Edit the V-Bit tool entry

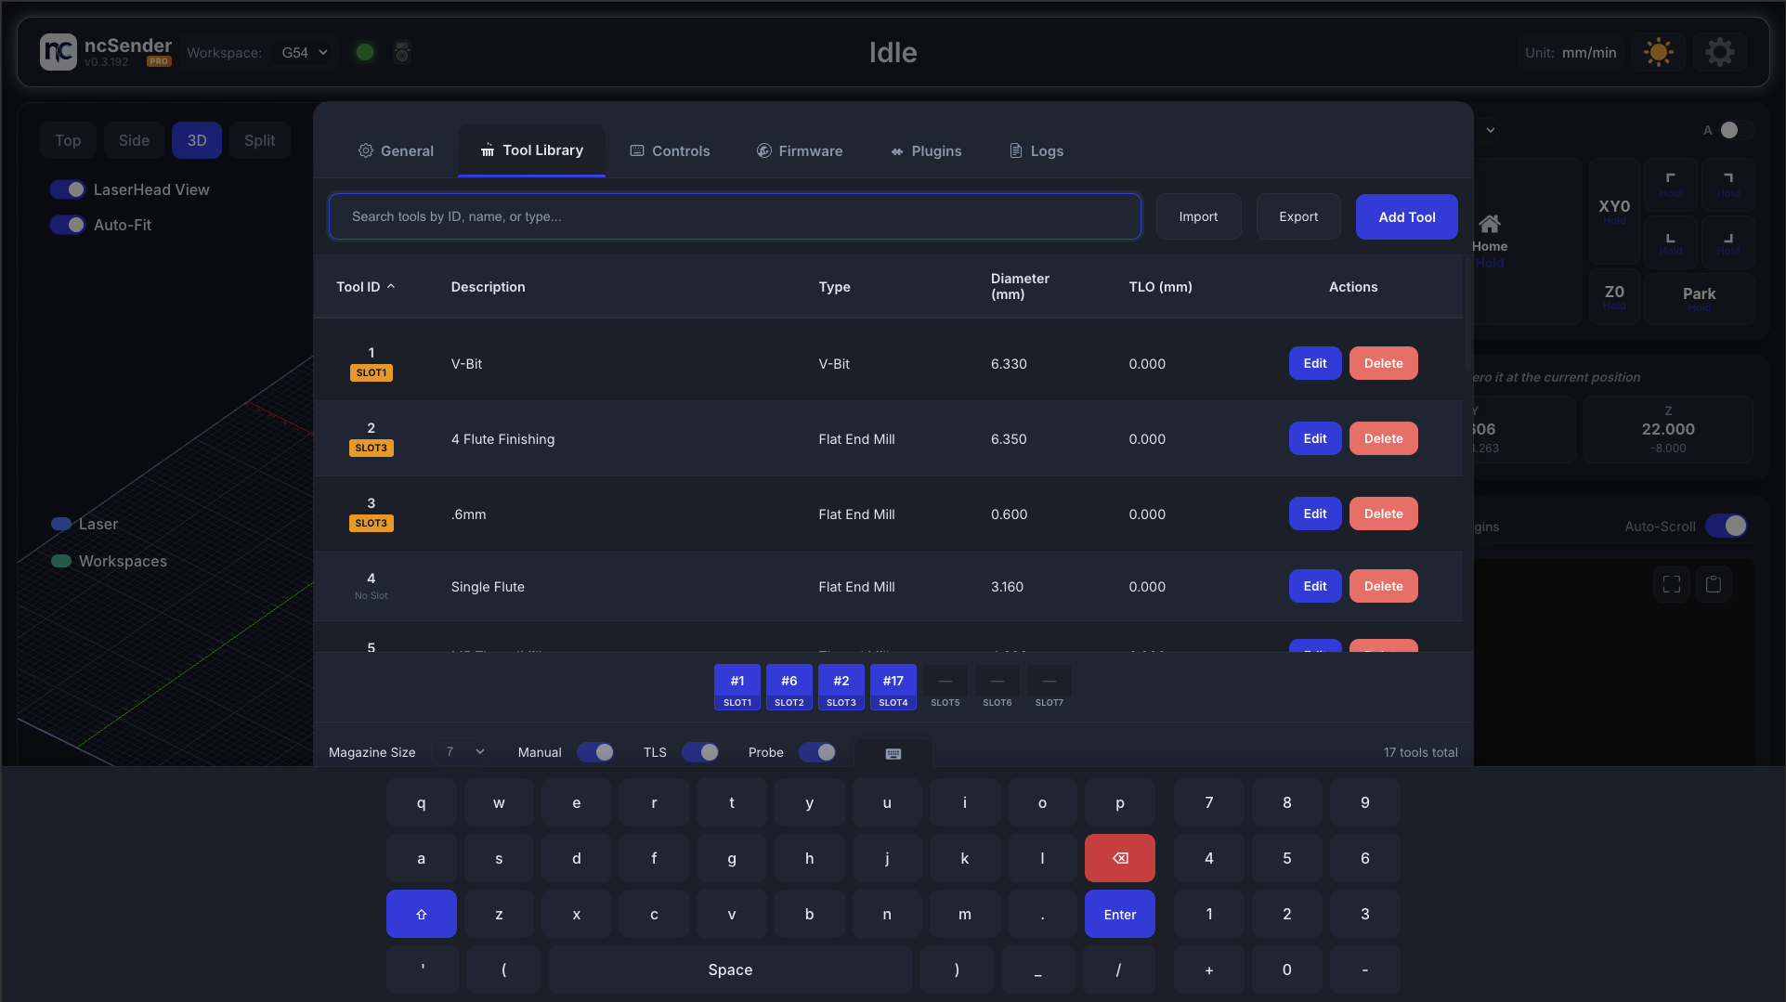1314,363
